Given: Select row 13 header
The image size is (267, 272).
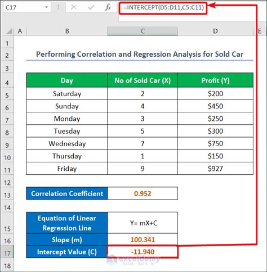Looking at the screenshot, I should coord(7,193).
